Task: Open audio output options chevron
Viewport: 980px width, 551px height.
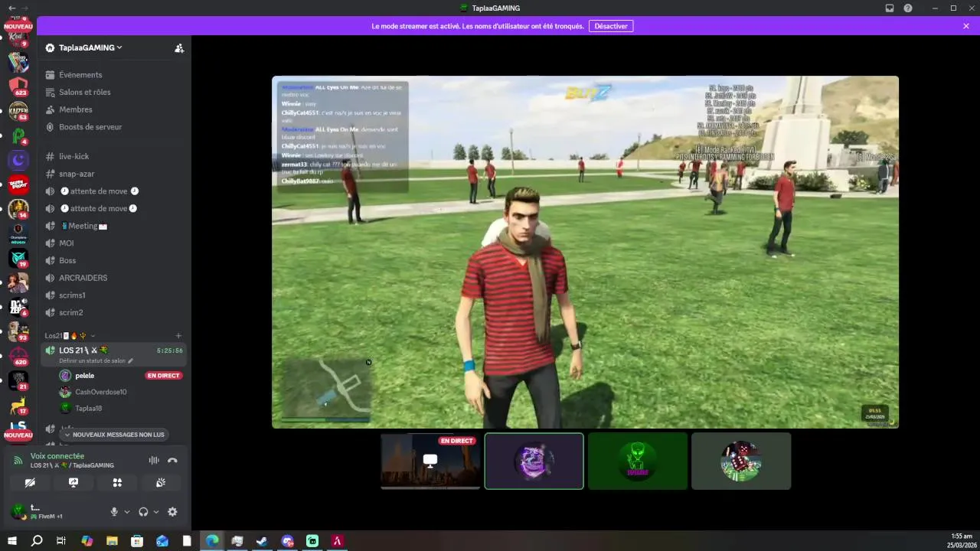Action: tap(156, 512)
